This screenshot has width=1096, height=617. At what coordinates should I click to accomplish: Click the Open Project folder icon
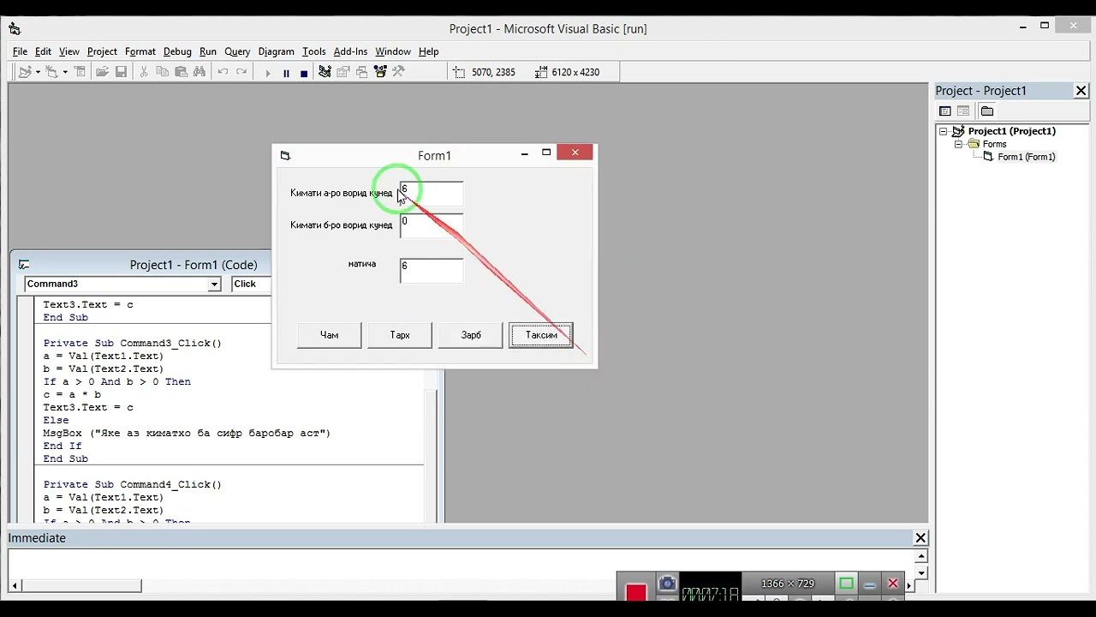tap(102, 72)
